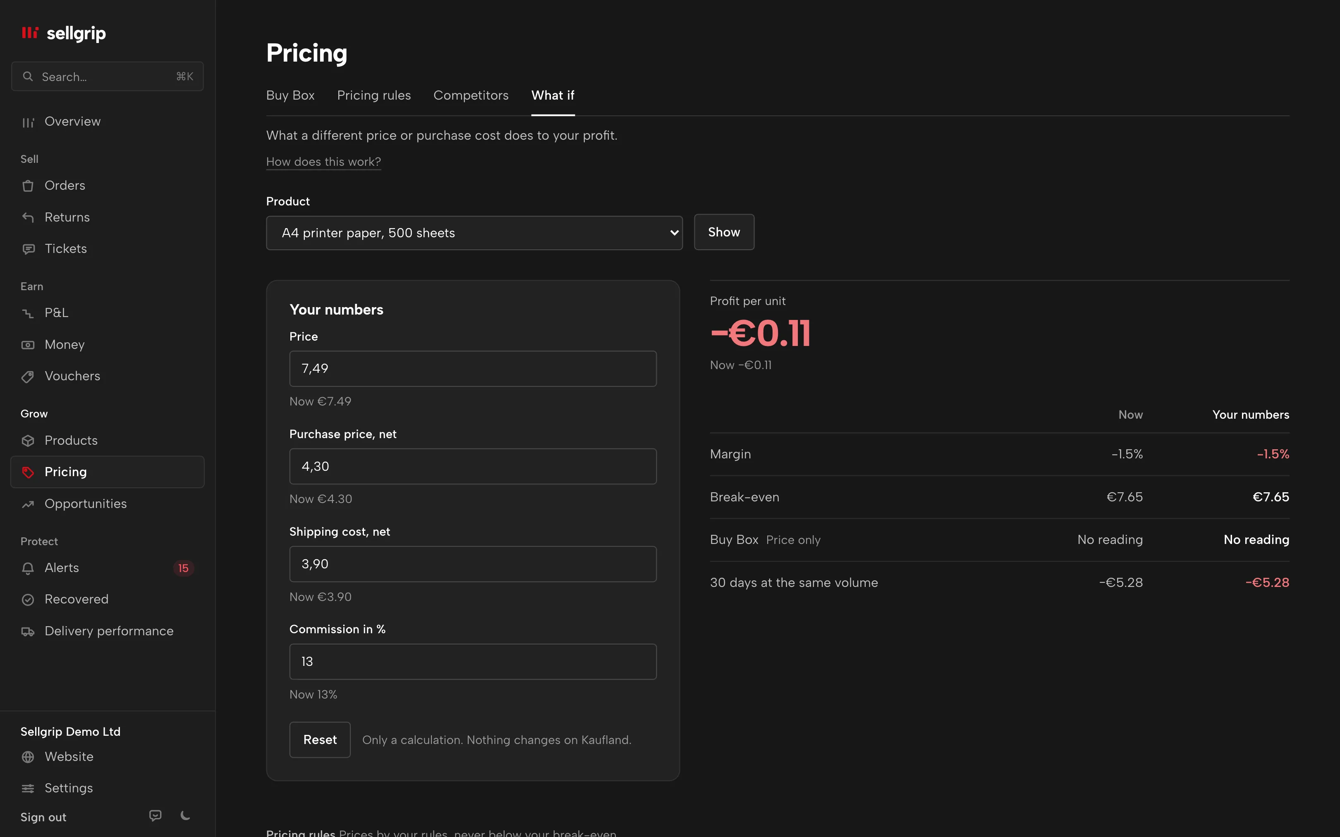Focus the Shipping cost, net field
The width and height of the screenshot is (1340, 837).
pyautogui.click(x=473, y=564)
